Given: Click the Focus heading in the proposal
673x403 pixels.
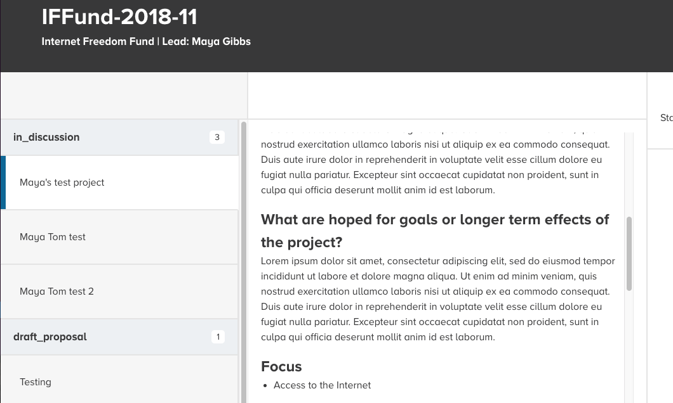Looking at the screenshot, I should 281,366.
